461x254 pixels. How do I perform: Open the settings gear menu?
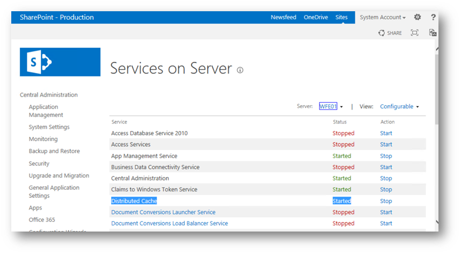418,17
